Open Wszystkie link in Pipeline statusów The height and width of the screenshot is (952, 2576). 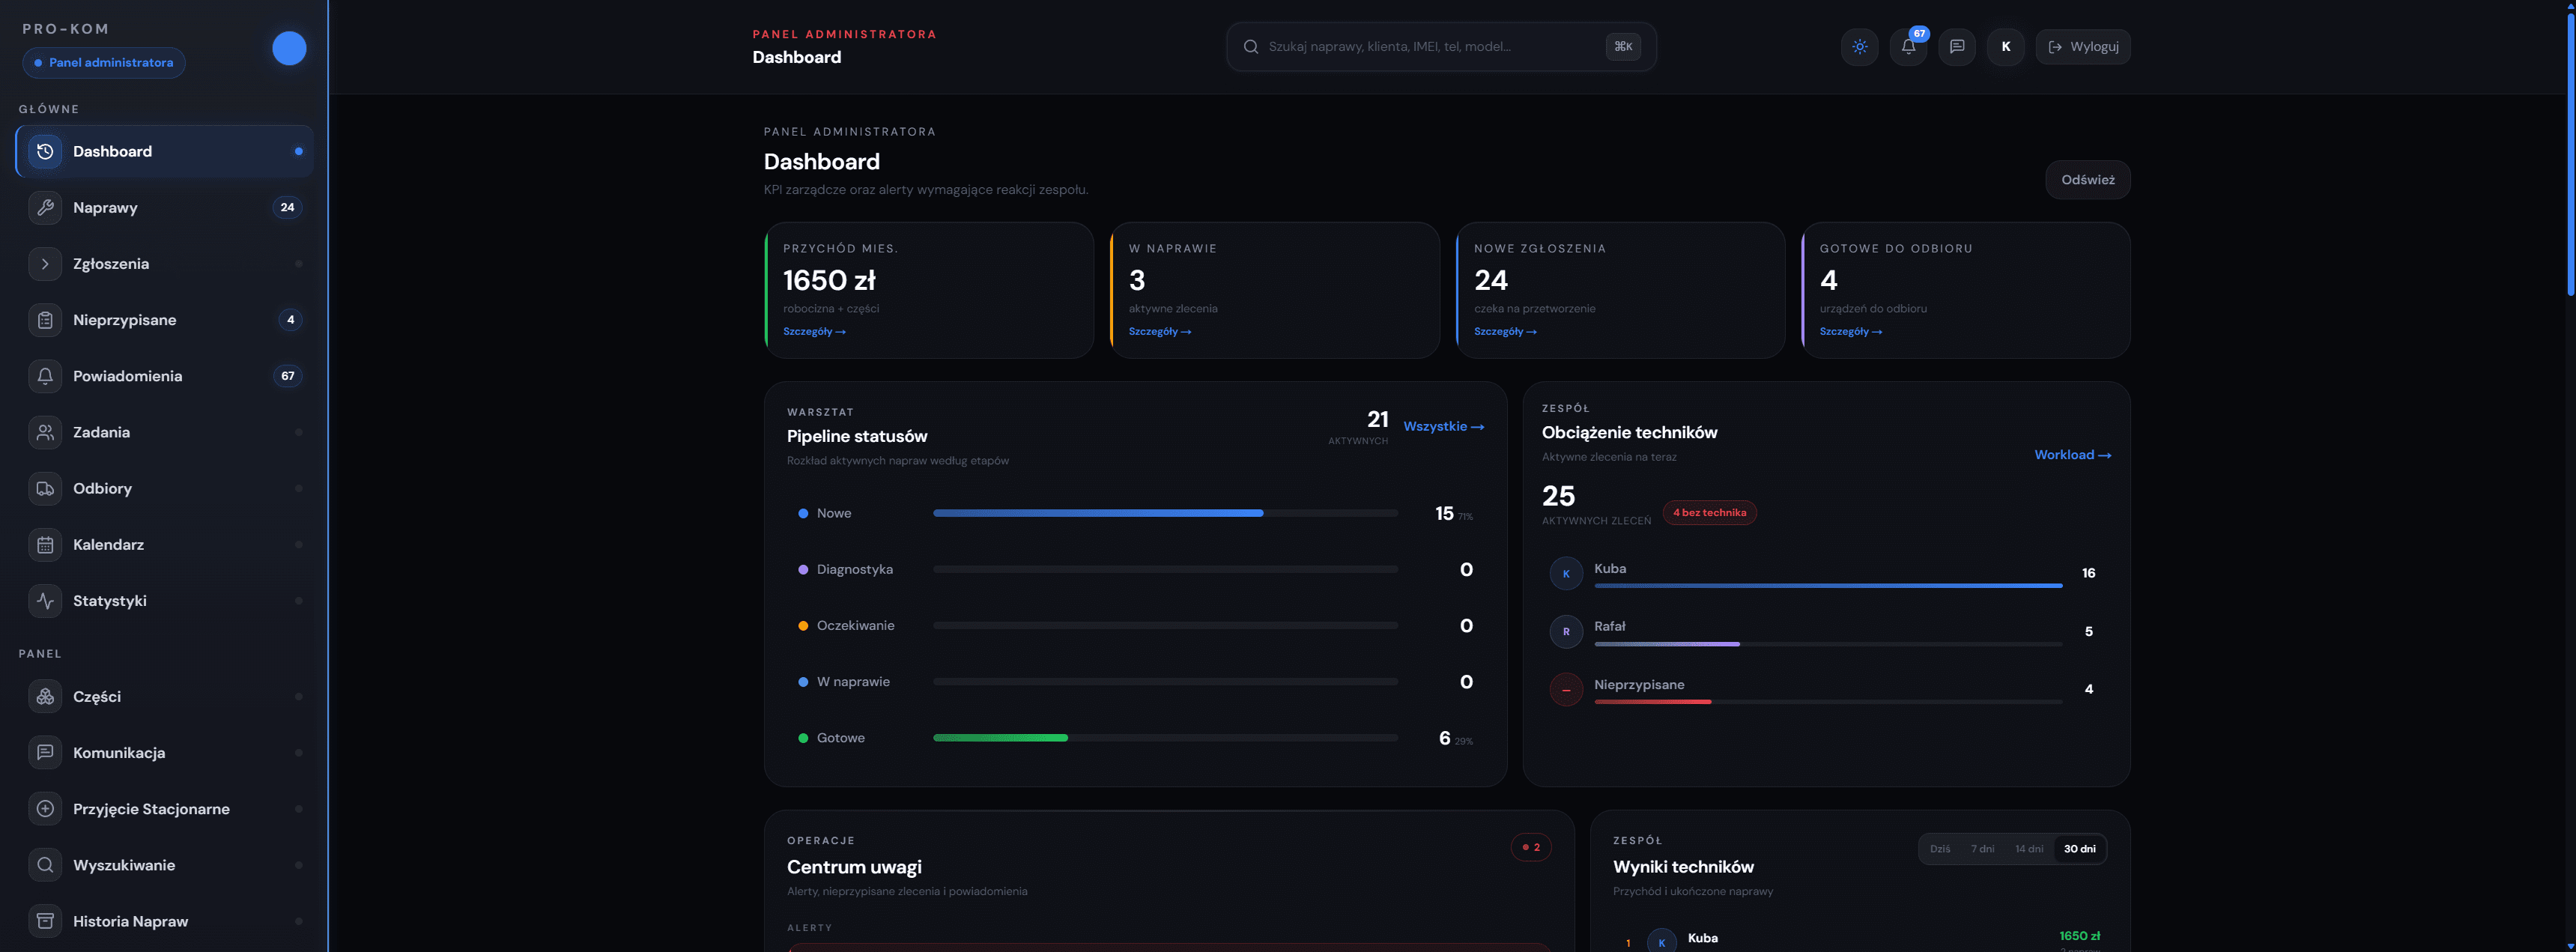(1443, 426)
